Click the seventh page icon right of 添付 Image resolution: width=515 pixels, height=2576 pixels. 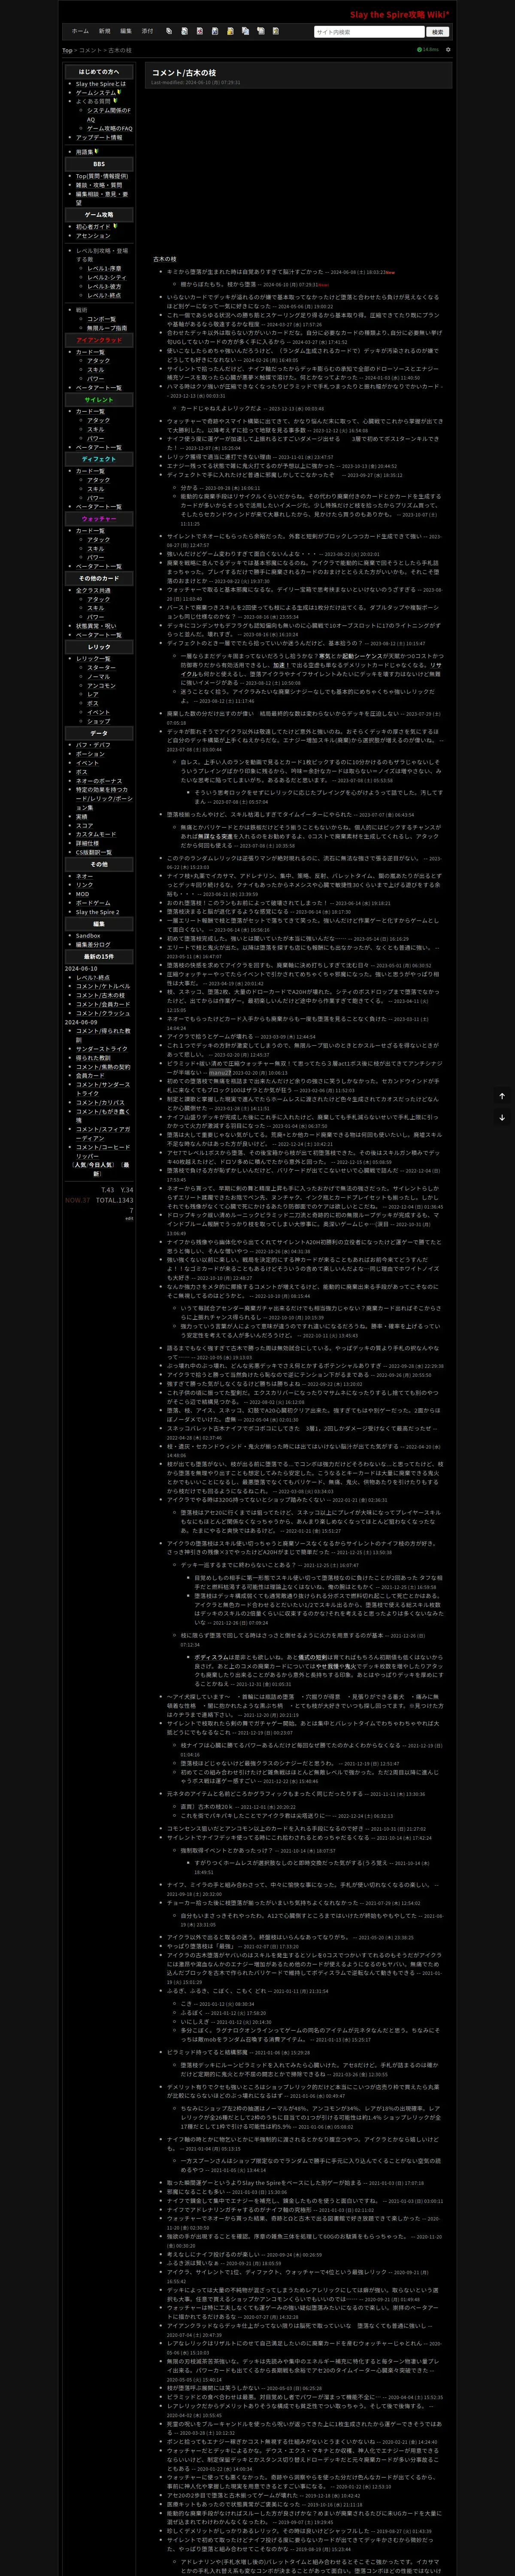[260, 31]
